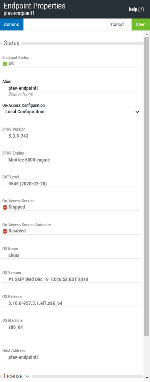Viewport: 150px width, 382px height.
Task: Click the scrollbar up arrow
Action: 147,35
